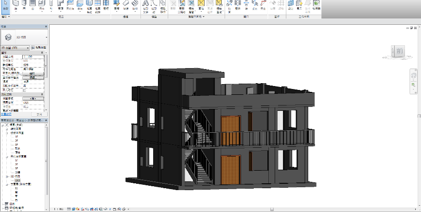This screenshot has width=421, height=212.
Task: Select the Stair tool
Action: [135, 6]
